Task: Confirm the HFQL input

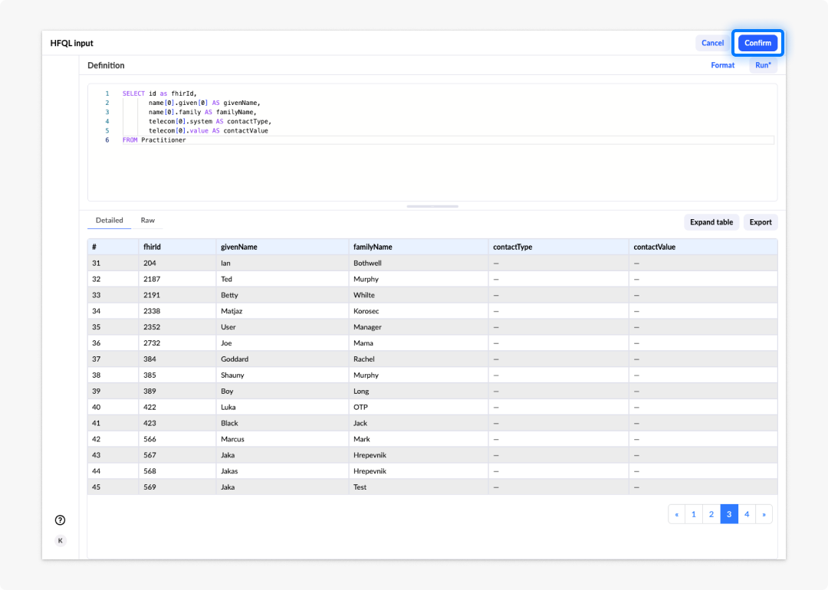Action: point(757,43)
